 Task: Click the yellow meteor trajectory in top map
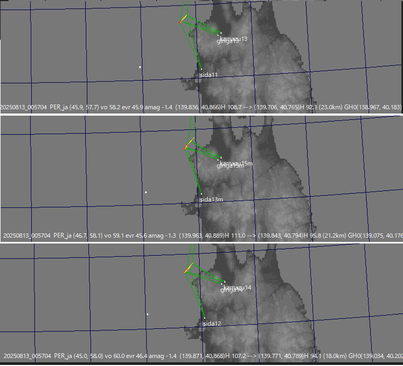coord(183,19)
